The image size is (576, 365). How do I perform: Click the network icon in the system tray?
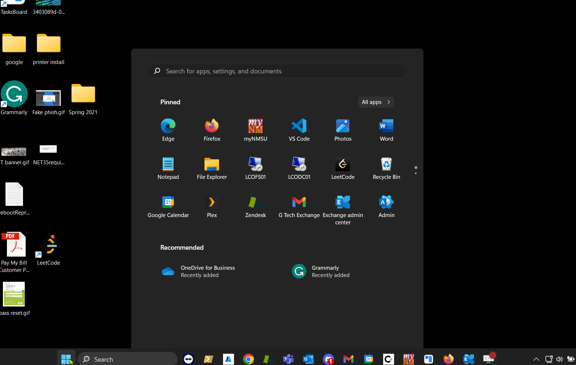(549, 359)
